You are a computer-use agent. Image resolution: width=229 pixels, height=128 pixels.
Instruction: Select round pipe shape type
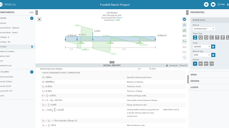206,38
